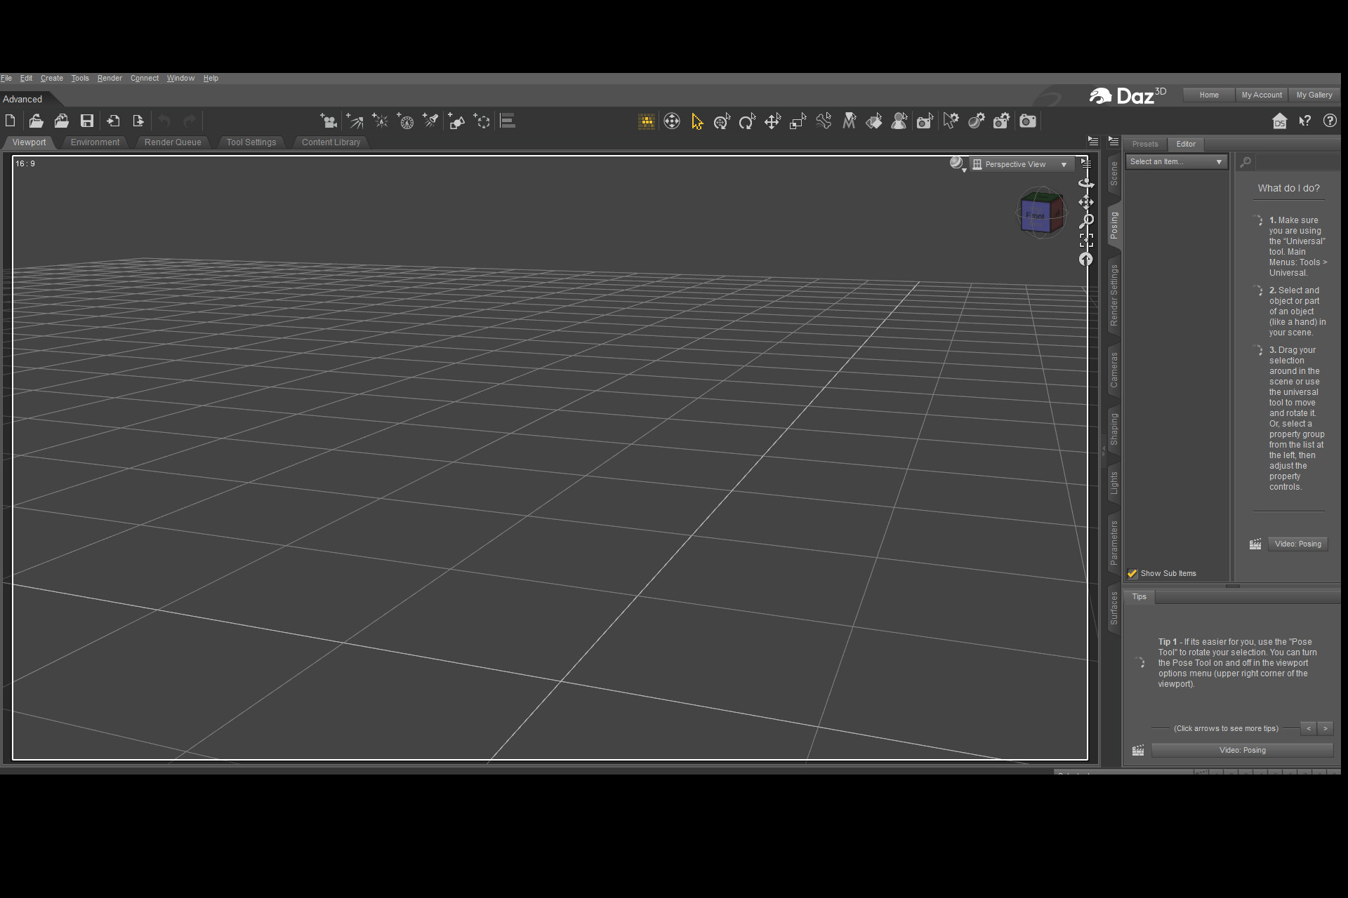Click the Home button
This screenshot has width=1348, height=898.
[1209, 95]
